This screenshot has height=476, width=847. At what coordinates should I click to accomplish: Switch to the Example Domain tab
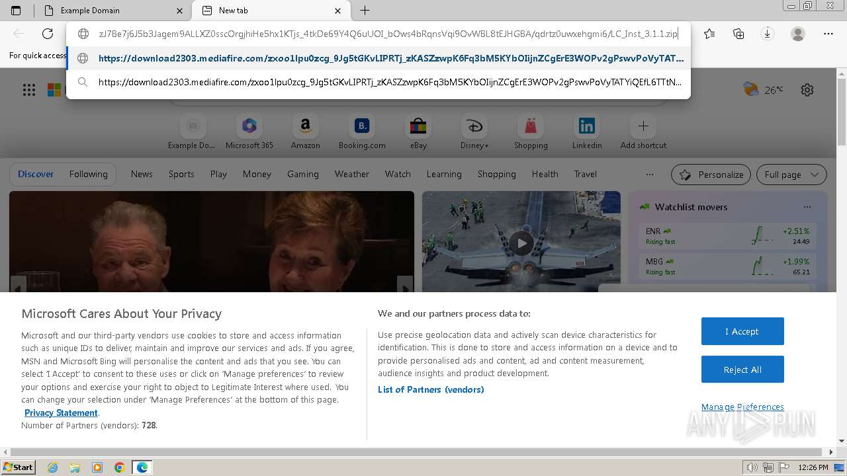click(x=112, y=11)
